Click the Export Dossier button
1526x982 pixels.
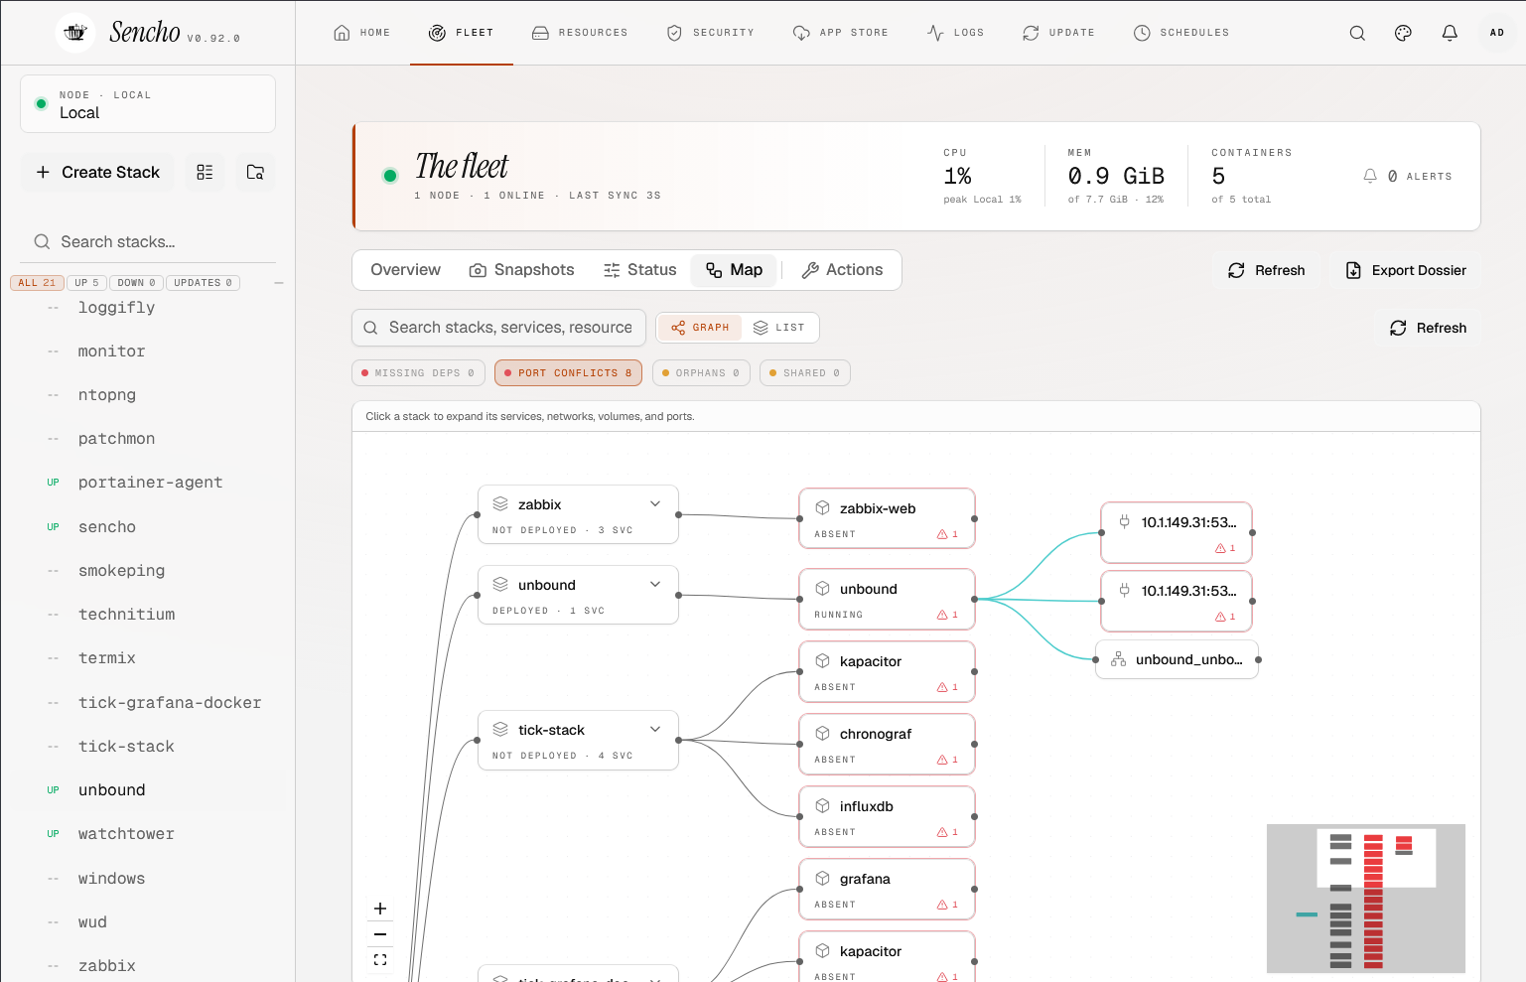point(1406,270)
